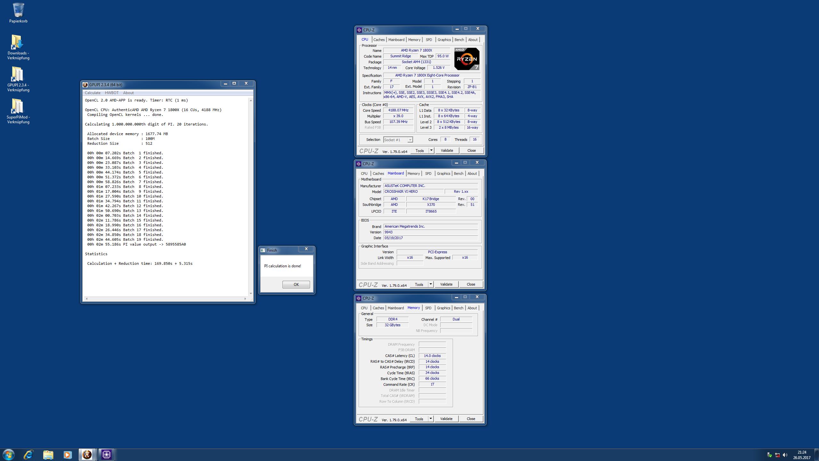Click the memory size 32 GBytes field
Image resolution: width=819 pixels, height=461 pixels.
coord(393,325)
